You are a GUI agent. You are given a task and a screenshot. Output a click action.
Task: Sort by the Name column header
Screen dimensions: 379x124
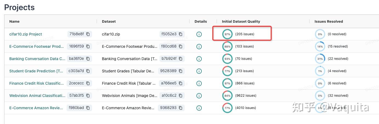(15, 21)
